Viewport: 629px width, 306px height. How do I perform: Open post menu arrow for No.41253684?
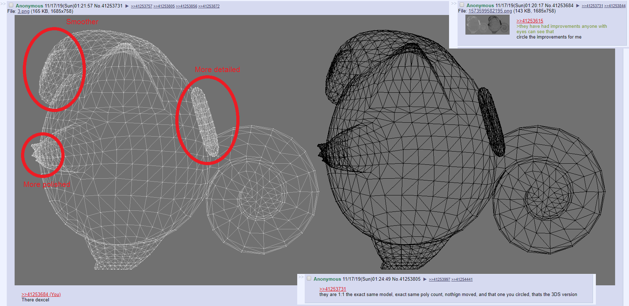[x=578, y=6]
